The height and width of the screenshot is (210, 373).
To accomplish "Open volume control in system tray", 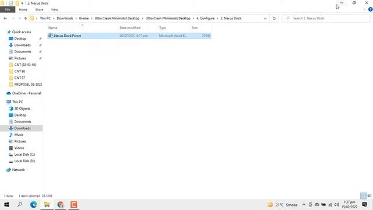I will (x=336, y=205).
